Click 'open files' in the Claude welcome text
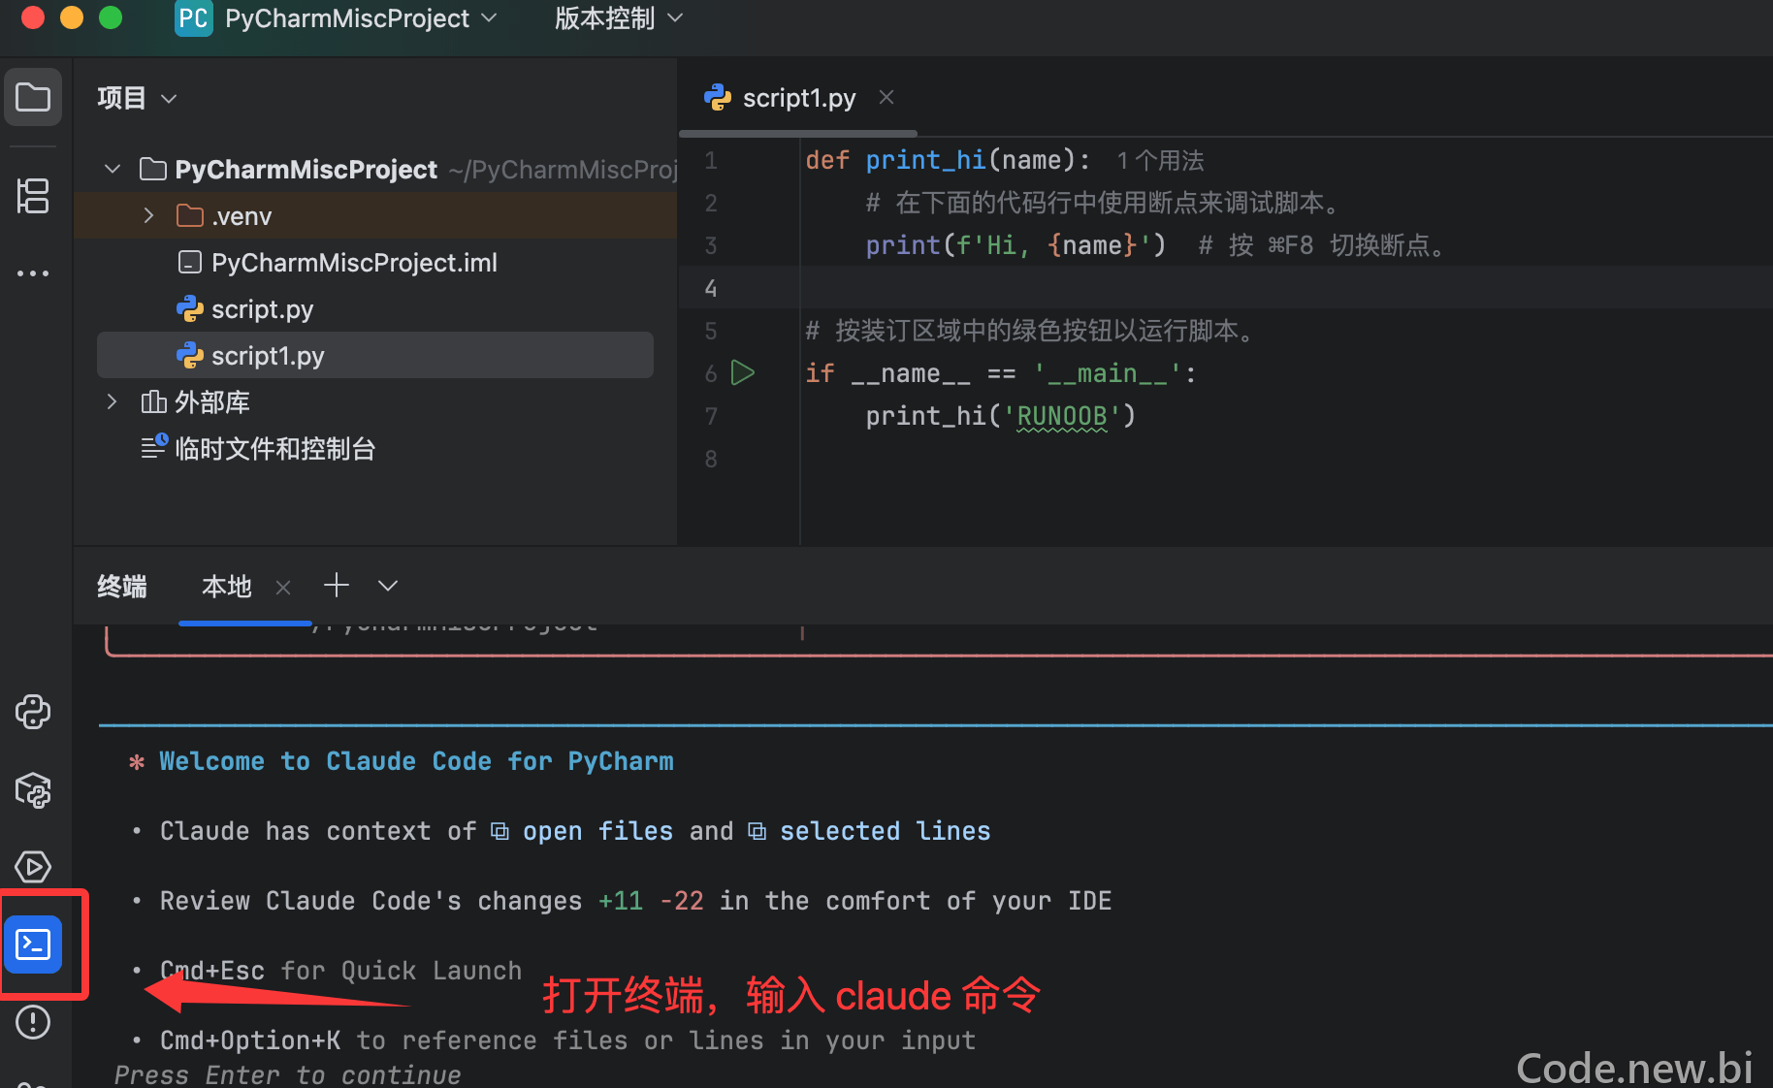Viewport: 1773px width, 1088px height. (597, 831)
